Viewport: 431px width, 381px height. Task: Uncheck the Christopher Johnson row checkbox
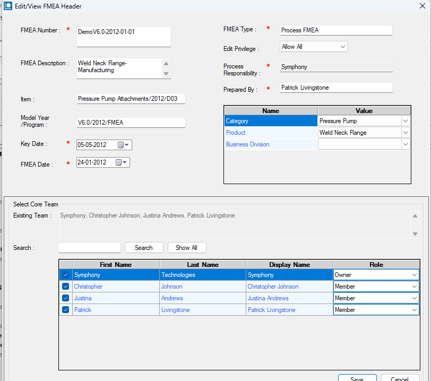pos(66,287)
